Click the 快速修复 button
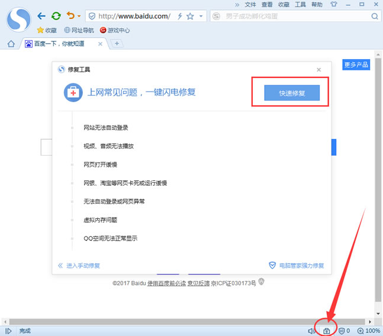The image size is (383, 336). coord(292,93)
